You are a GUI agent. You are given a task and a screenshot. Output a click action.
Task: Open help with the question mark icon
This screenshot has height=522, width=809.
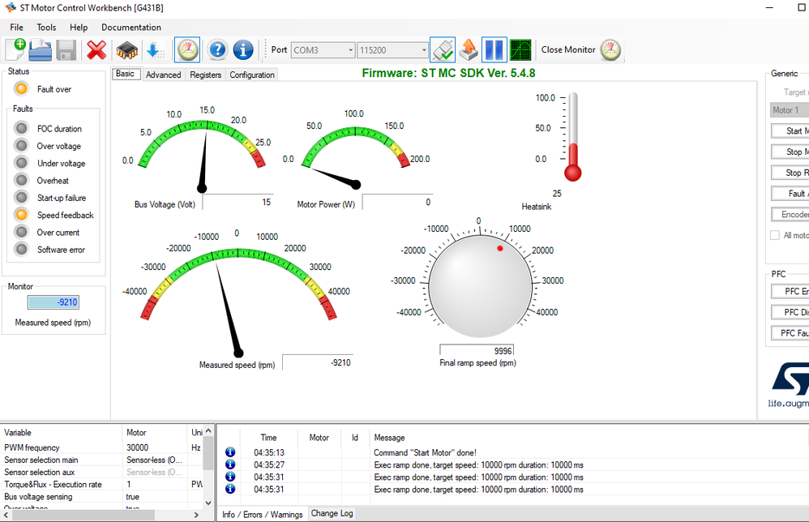pyautogui.click(x=218, y=50)
